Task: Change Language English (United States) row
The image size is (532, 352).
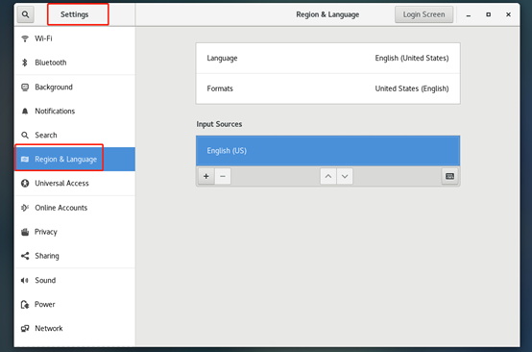Action: [x=327, y=58]
